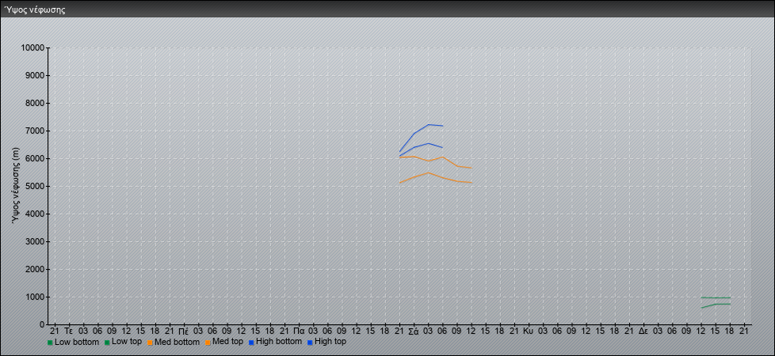Screen dimensions: 775x356
Task: Click the 'Πα' day label on x-axis
Action: 298,331
